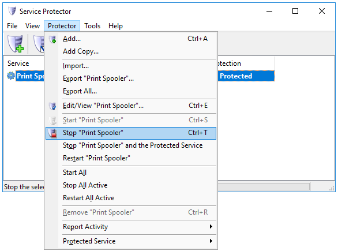Open the File menu
Screen dimensions: 338x251
(x=12, y=26)
